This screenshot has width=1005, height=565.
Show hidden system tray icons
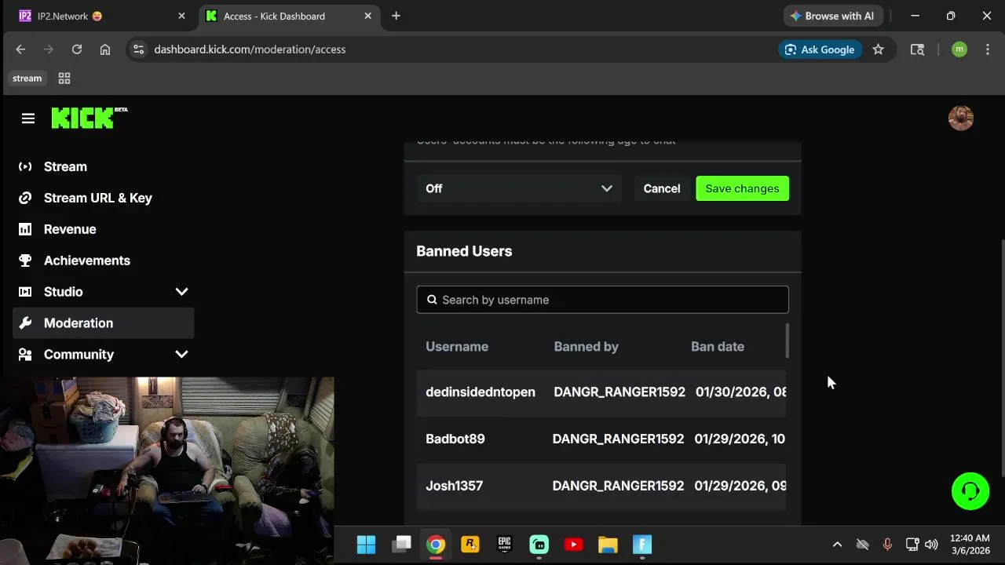tap(837, 545)
